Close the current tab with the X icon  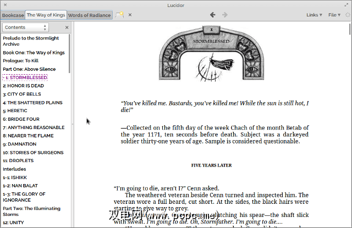coord(130,15)
